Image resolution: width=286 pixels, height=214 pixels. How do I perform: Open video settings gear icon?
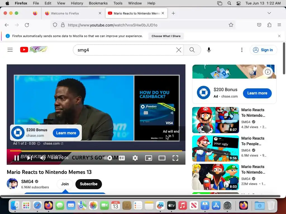point(135,158)
